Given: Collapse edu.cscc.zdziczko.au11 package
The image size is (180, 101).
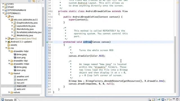Looking at the screenshot, I should 9,20.
